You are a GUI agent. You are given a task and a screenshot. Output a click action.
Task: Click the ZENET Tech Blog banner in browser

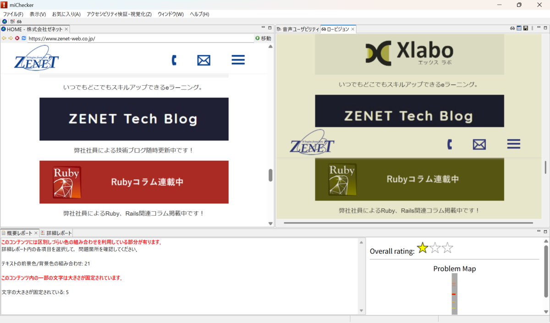click(134, 119)
